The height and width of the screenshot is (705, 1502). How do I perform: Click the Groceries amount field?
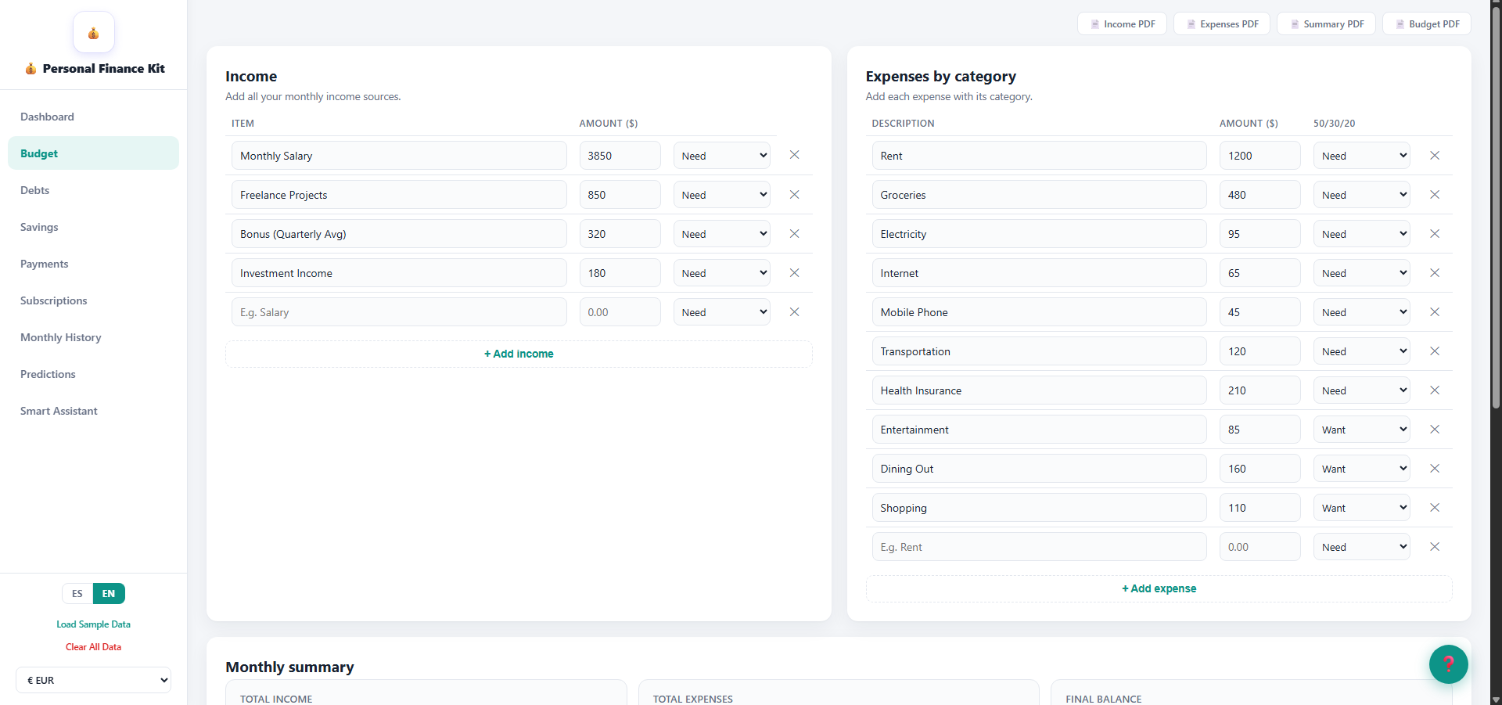[1259, 194]
